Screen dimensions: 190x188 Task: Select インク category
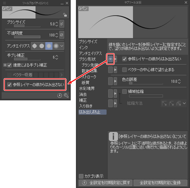coord(83,48)
